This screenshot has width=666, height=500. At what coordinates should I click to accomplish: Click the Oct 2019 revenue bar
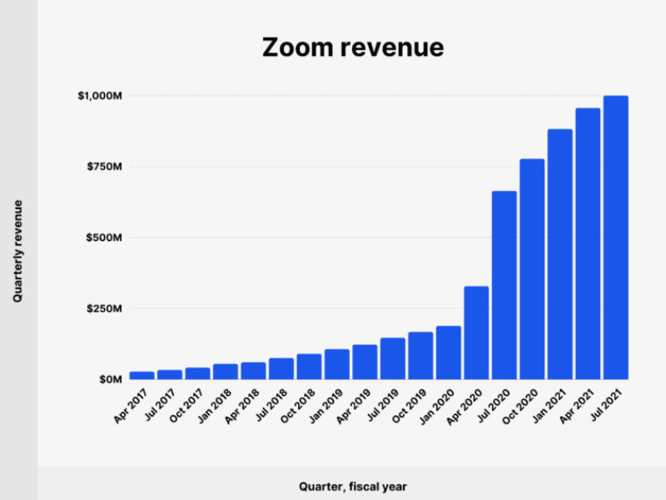pyautogui.click(x=420, y=356)
